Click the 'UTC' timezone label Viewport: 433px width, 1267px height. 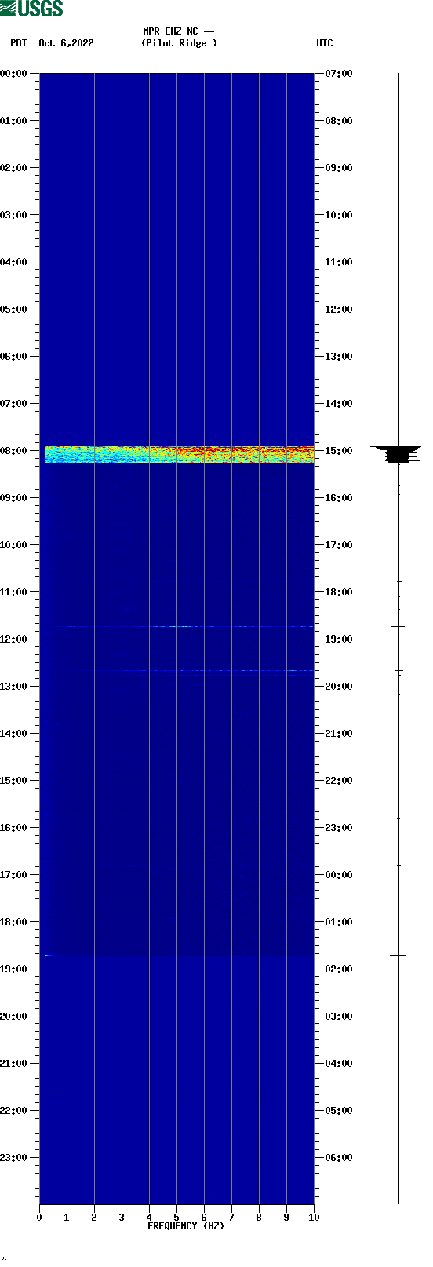coord(325,43)
